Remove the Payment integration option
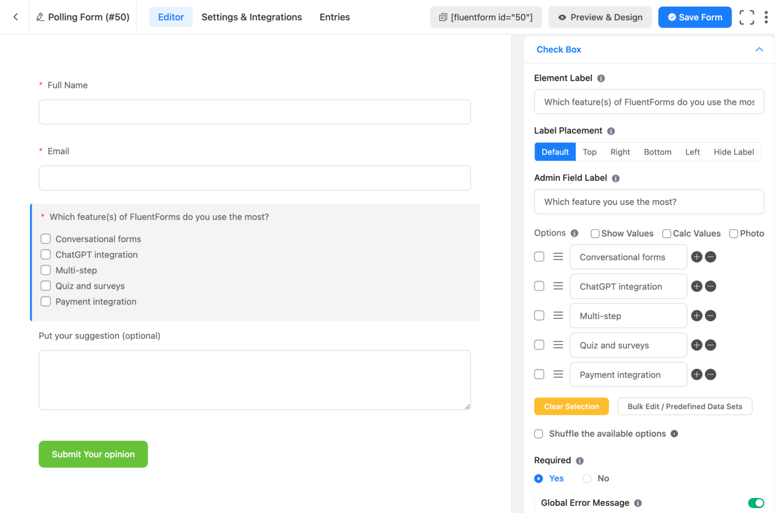Screen dimensions: 775x513 pyautogui.click(x=711, y=374)
